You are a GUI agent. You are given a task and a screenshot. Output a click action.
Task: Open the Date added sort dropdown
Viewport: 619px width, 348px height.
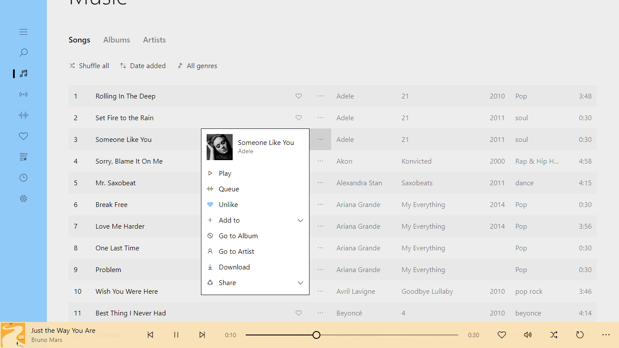click(x=143, y=66)
